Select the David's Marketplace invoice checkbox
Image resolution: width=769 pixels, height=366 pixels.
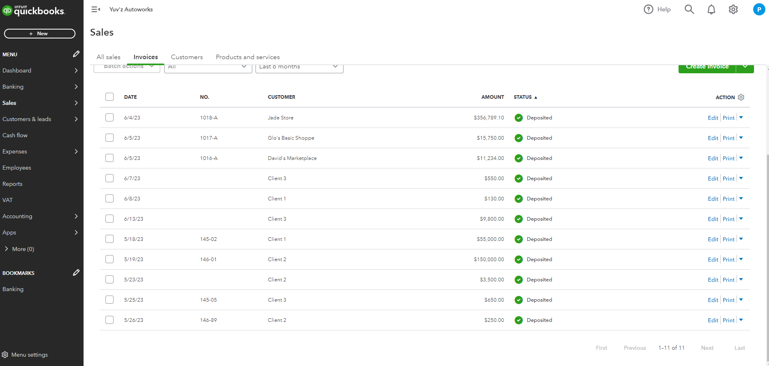110,158
